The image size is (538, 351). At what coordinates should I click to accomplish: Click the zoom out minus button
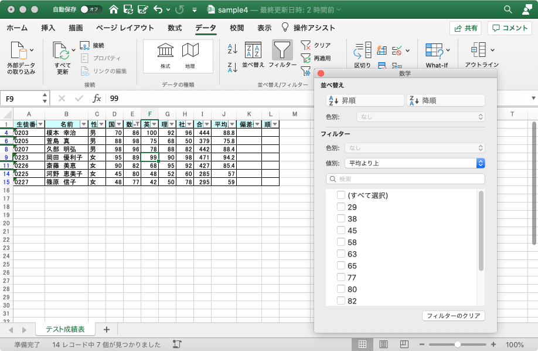click(422, 344)
